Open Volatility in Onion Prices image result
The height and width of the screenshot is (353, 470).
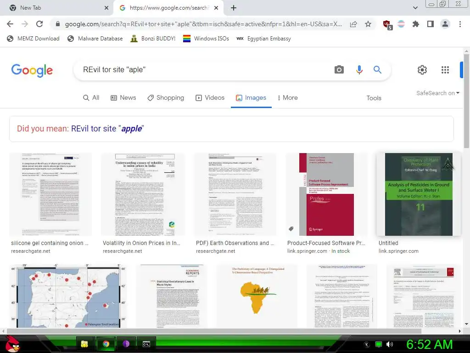tap(143, 194)
